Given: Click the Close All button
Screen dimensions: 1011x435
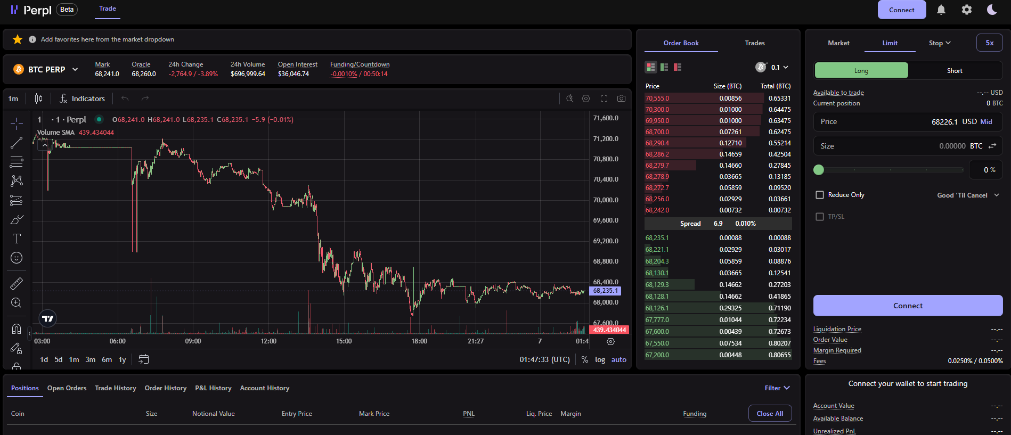Looking at the screenshot, I should click(770, 414).
